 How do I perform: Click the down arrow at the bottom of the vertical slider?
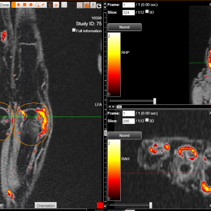105,206
